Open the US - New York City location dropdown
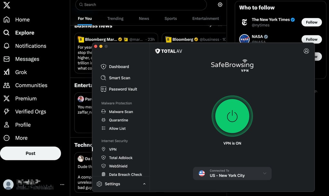 click(232, 173)
